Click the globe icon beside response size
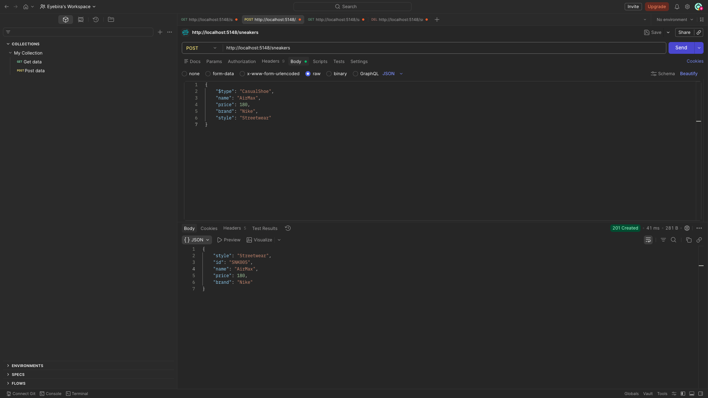 click(x=687, y=228)
